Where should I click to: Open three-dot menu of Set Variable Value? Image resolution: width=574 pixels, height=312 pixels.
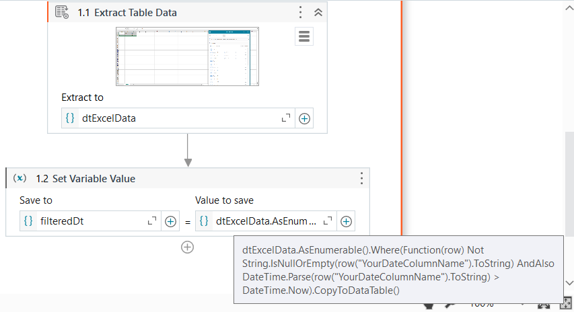point(361,178)
